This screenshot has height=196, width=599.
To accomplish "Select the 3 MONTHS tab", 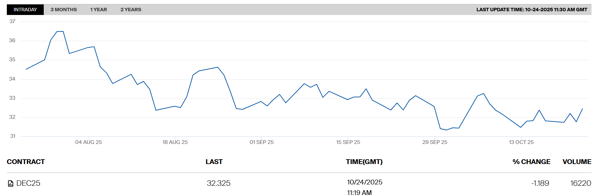I will (64, 10).
